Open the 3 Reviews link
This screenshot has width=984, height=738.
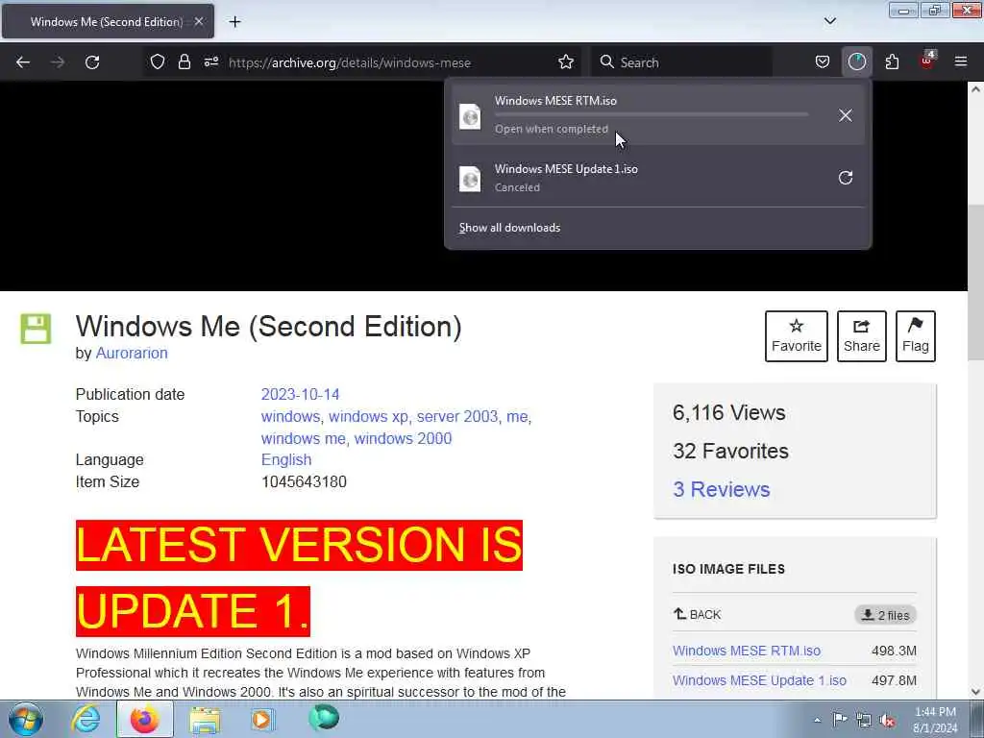click(721, 489)
